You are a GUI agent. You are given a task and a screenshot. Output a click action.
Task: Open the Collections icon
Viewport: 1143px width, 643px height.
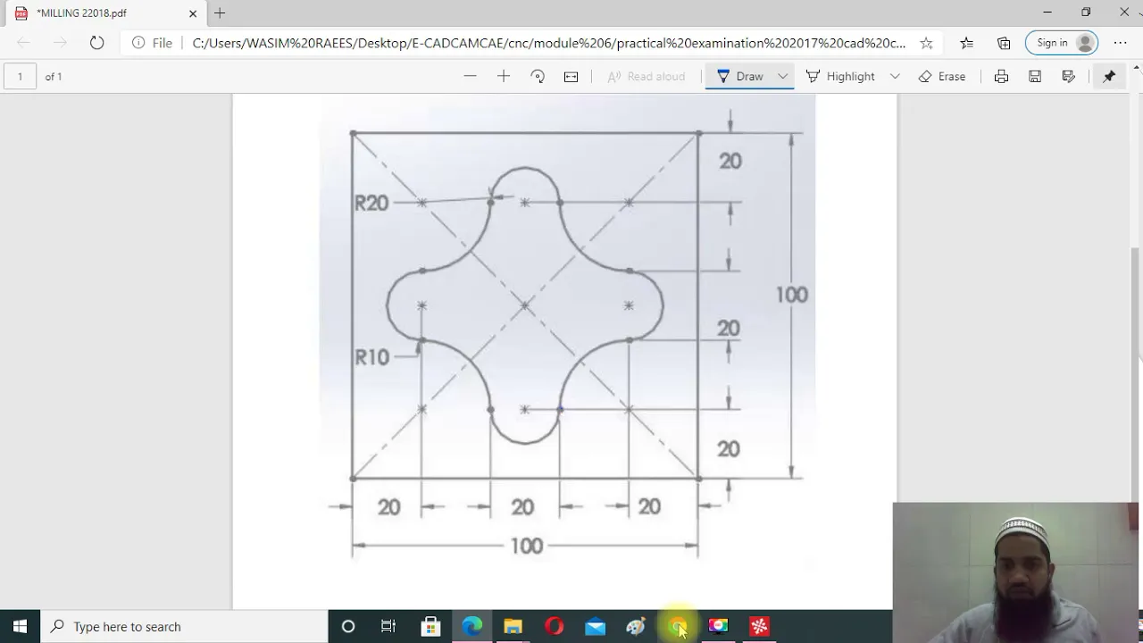pyautogui.click(x=1004, y=43)
